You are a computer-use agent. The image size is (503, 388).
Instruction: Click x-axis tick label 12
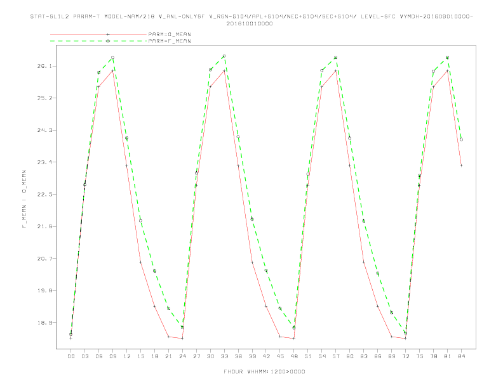coord(127,356)
